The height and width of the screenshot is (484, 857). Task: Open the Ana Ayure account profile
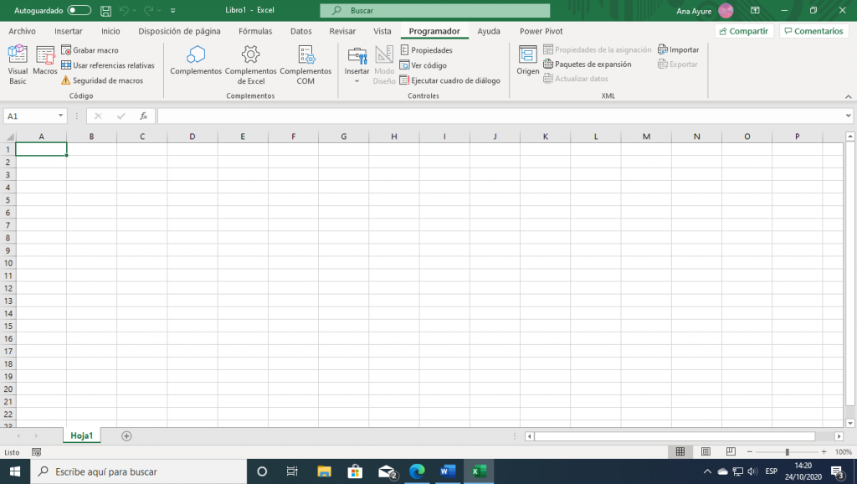pos(705,10)
